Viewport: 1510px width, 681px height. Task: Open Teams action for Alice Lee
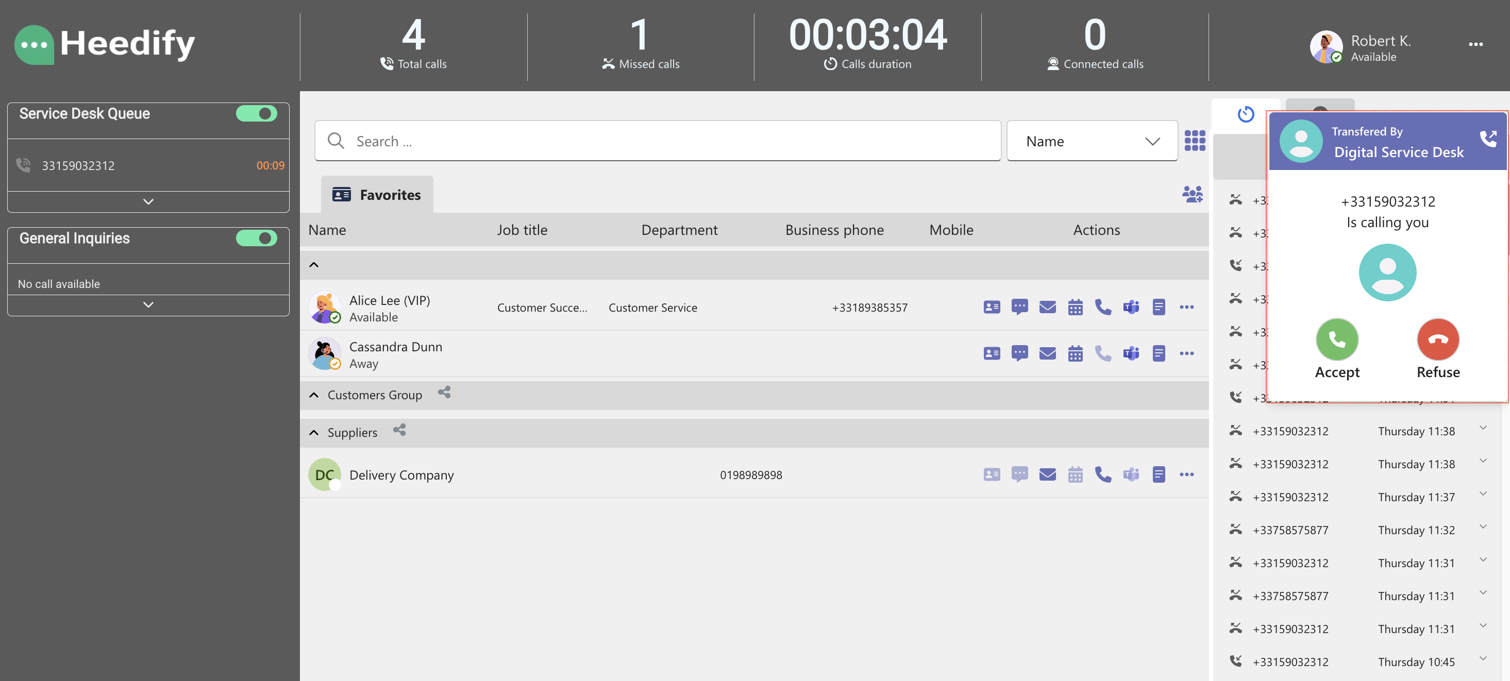[x=1131, y=307]
